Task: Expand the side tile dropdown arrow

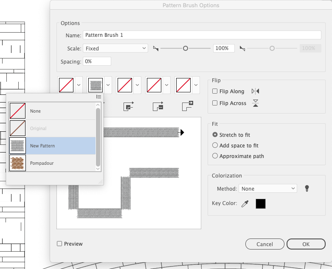Action: [108, 85]
